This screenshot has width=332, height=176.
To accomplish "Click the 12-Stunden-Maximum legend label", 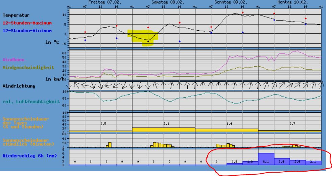I will 27,23.
